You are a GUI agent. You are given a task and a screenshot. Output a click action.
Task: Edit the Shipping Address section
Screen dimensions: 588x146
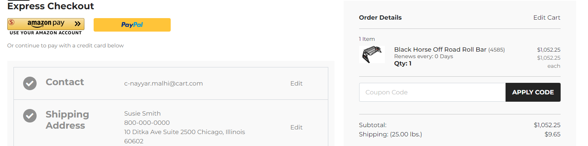296,127
